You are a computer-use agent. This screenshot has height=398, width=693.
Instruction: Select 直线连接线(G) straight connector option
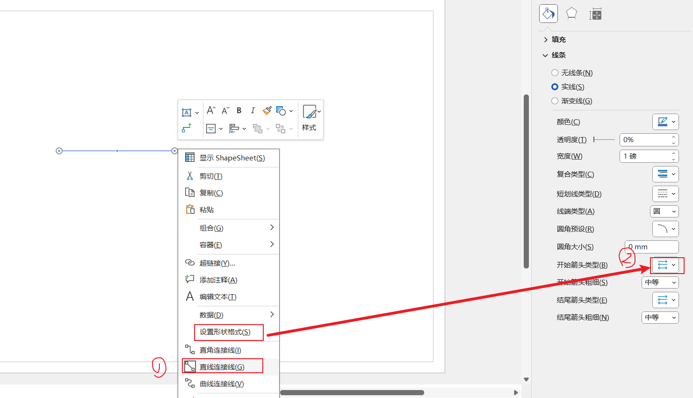point(223,367)
